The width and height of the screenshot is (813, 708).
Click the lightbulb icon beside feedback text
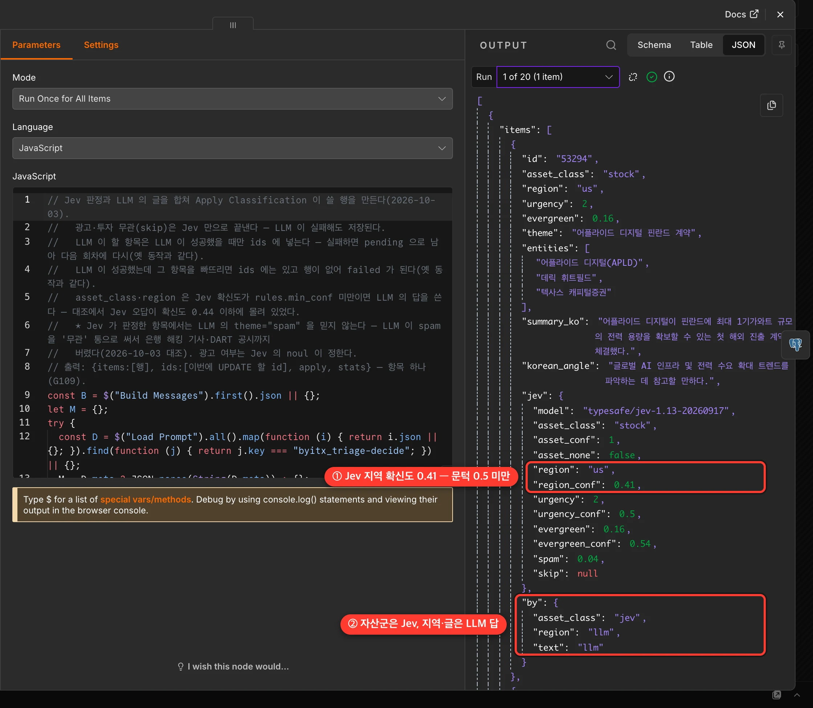[x=181, y=667]
